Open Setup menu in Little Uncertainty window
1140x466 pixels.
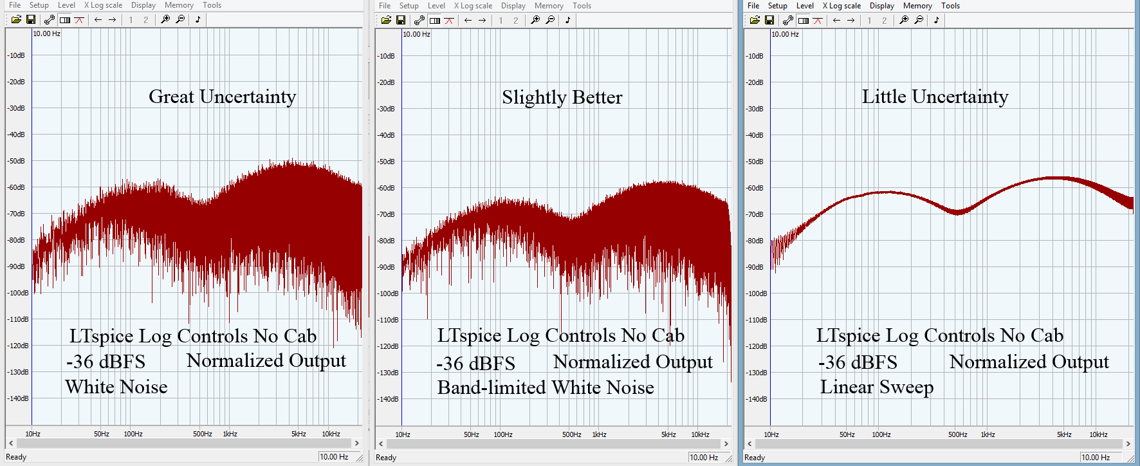tap(778, 6)
